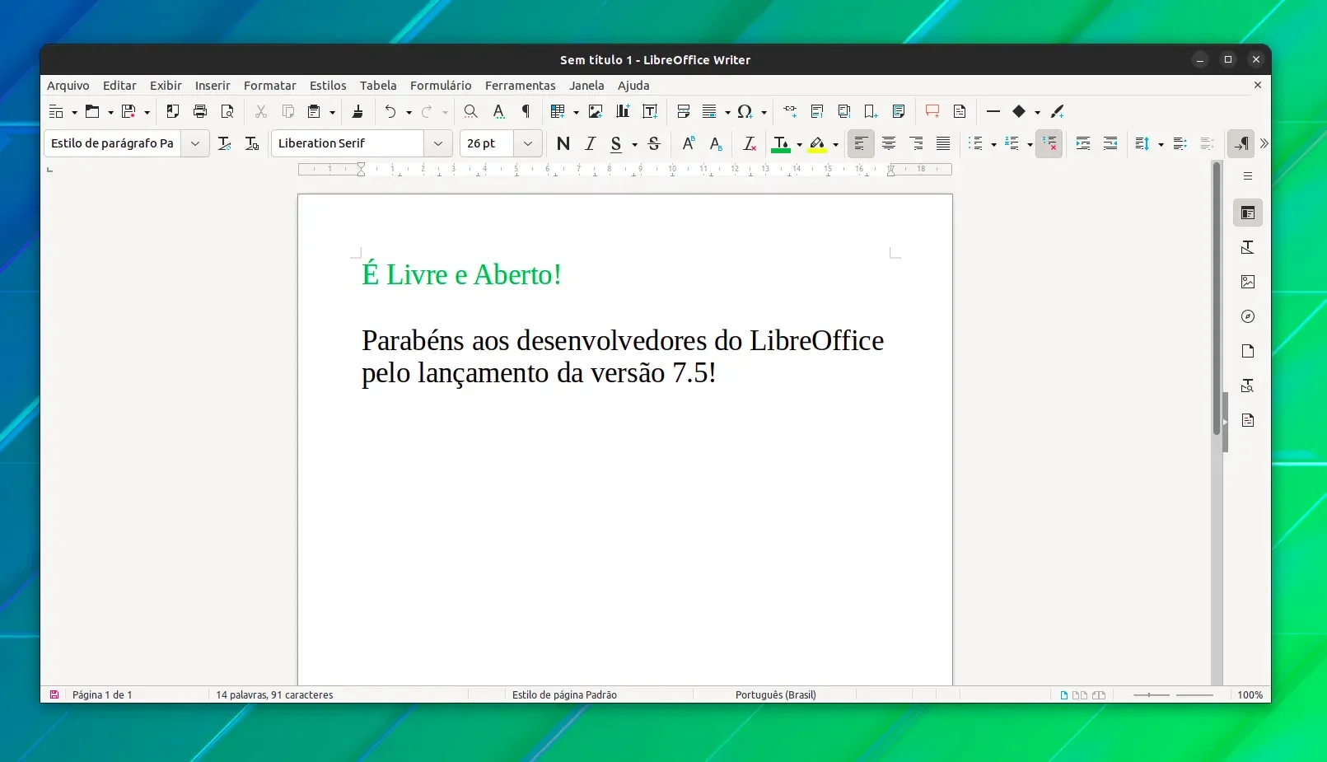
Task: Click the Insert Chart icon
Action: [x=623, y=111]
